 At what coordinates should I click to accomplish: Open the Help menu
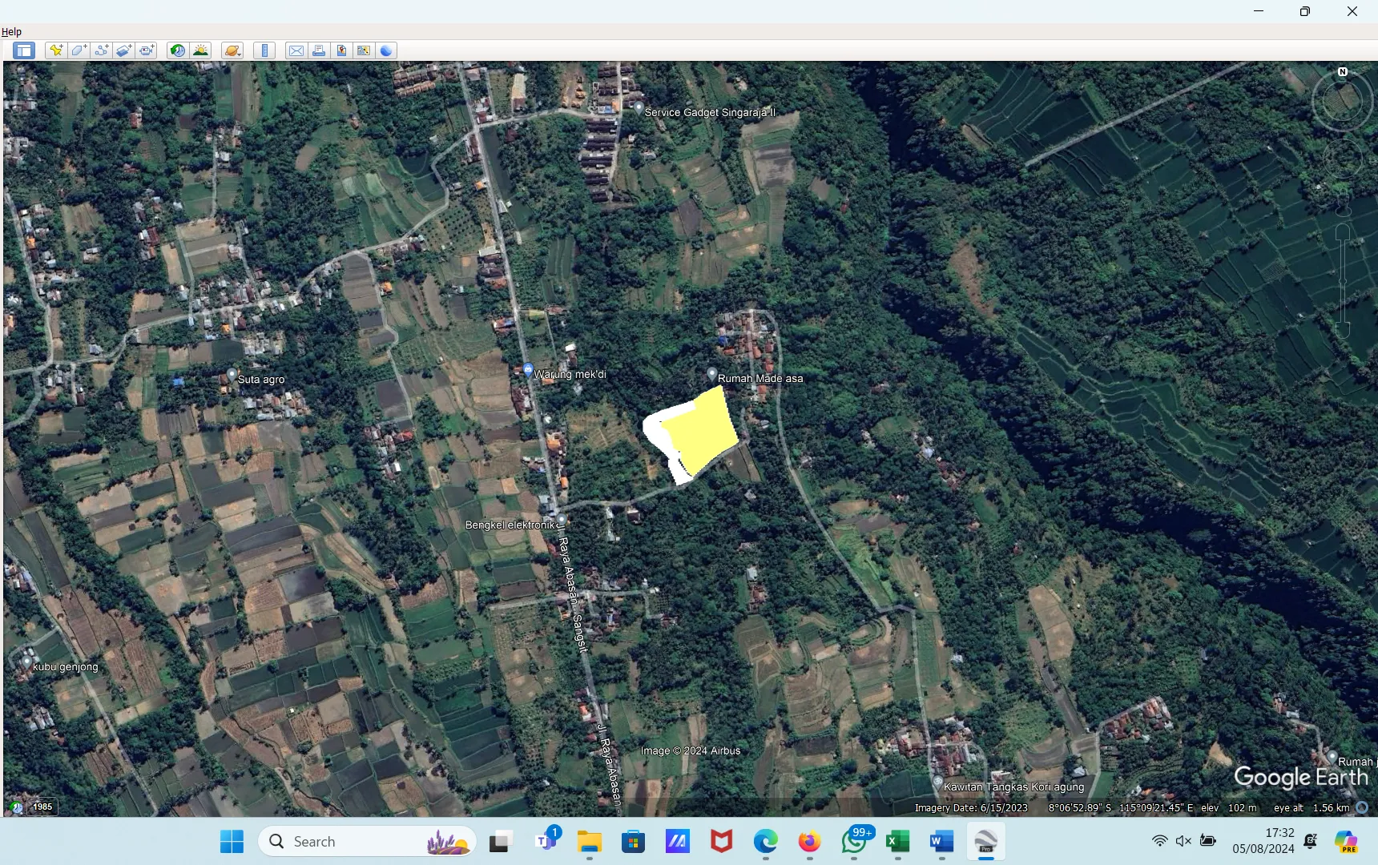11,31
